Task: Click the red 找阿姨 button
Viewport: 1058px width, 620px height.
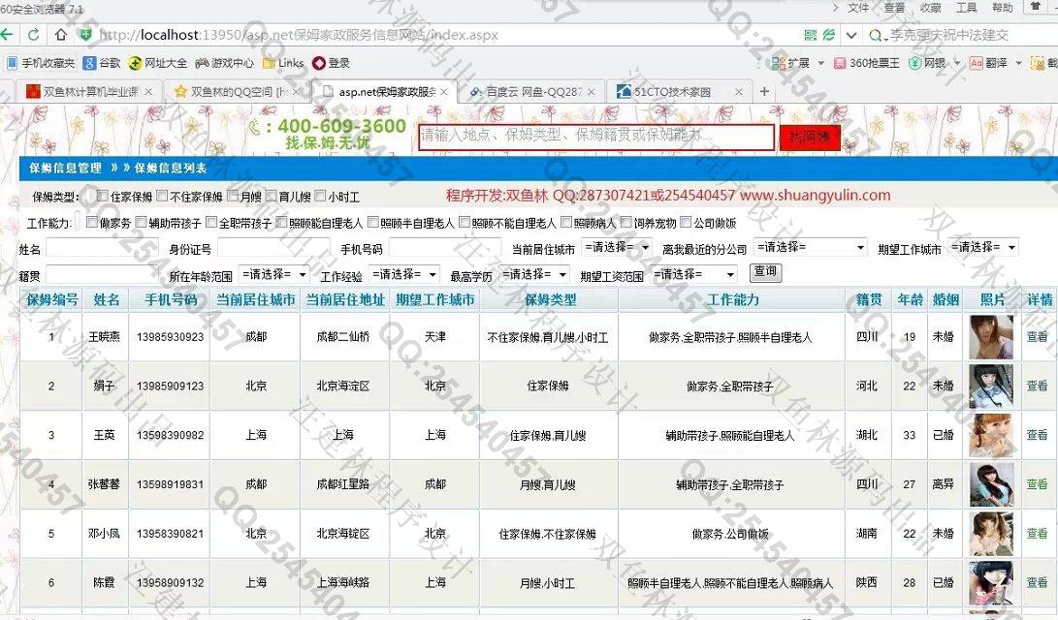Action: (x=810, y=137)
